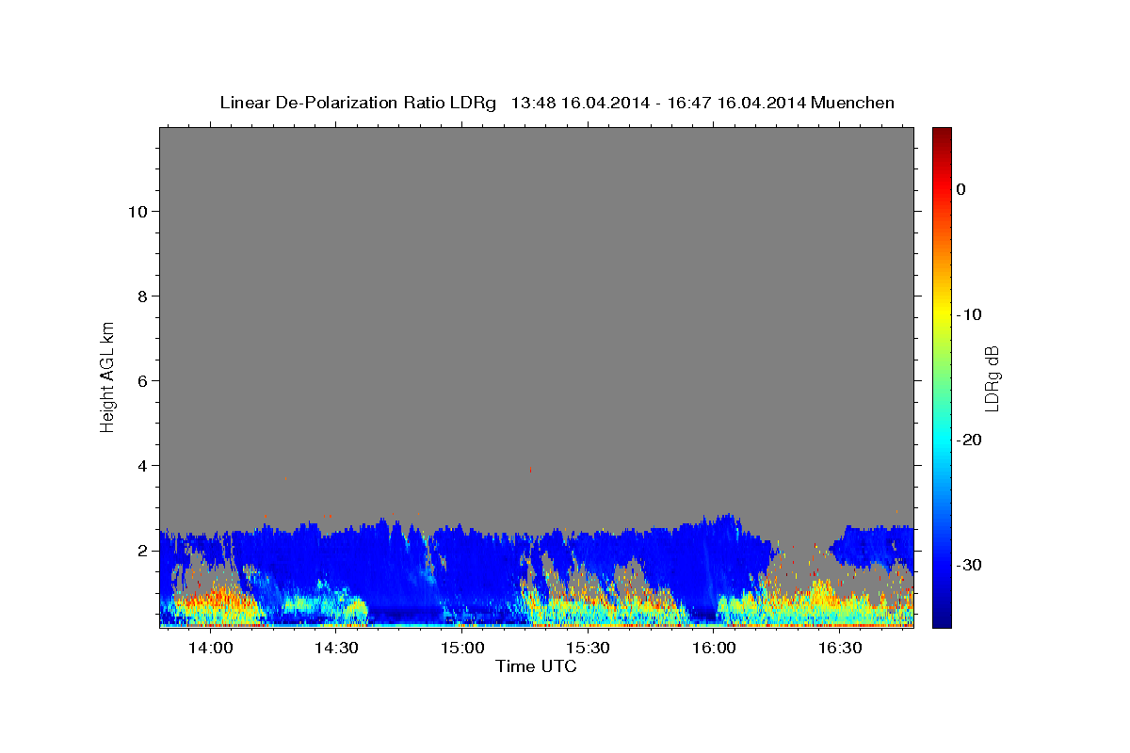Click the 15:00 time tick label

click(462, 649)
